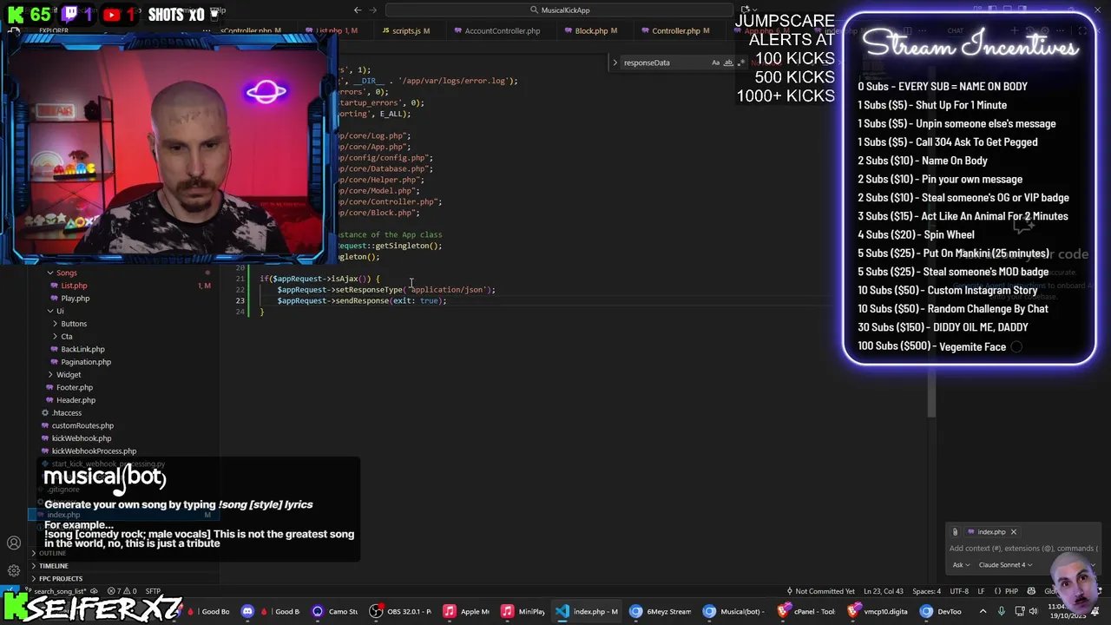Open kickWebhookProcess.php in the explorer
The width and height of the screenshot is (1111, 625).
94,451
